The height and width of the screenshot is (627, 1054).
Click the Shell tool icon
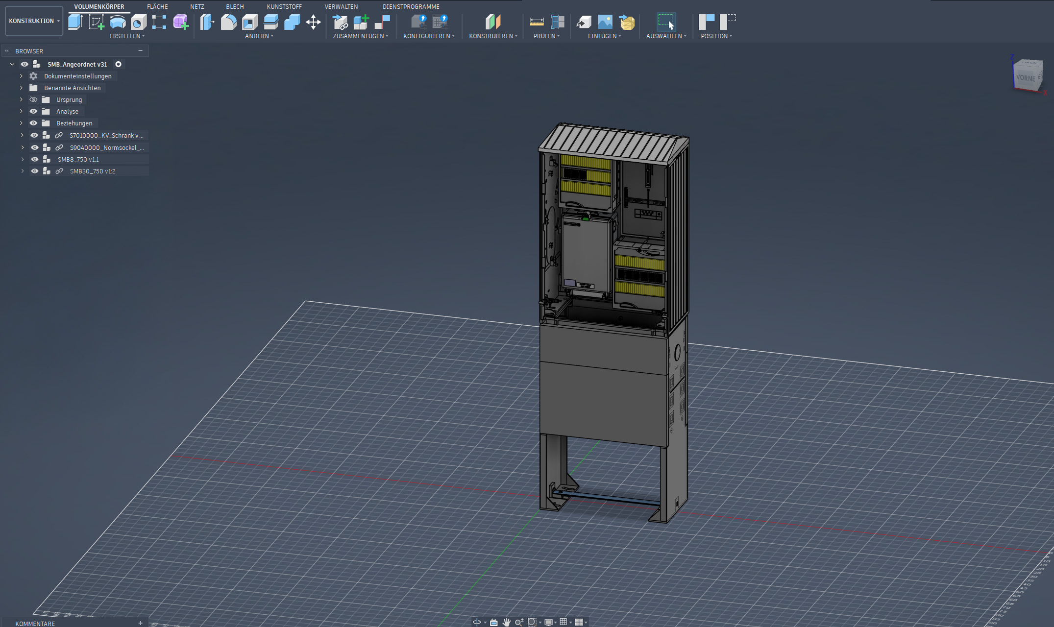click(x=250, y=22)
